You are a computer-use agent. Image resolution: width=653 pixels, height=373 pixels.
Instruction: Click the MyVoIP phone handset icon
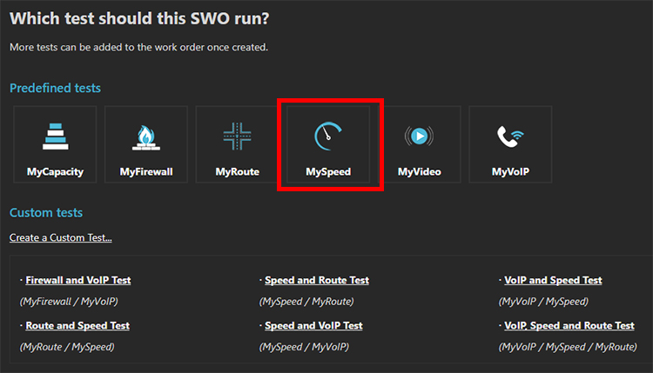510,137
